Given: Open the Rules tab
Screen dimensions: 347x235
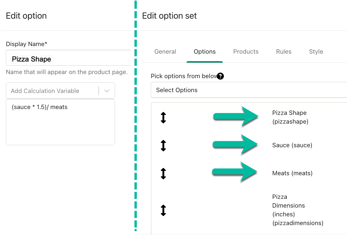Looking at the screenshot, I should tap(284, 52).
